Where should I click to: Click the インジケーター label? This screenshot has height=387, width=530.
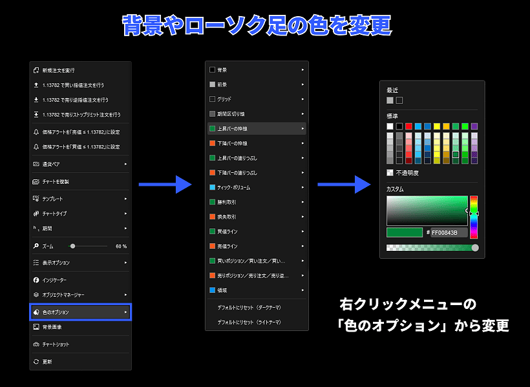[x=54, y=280]
